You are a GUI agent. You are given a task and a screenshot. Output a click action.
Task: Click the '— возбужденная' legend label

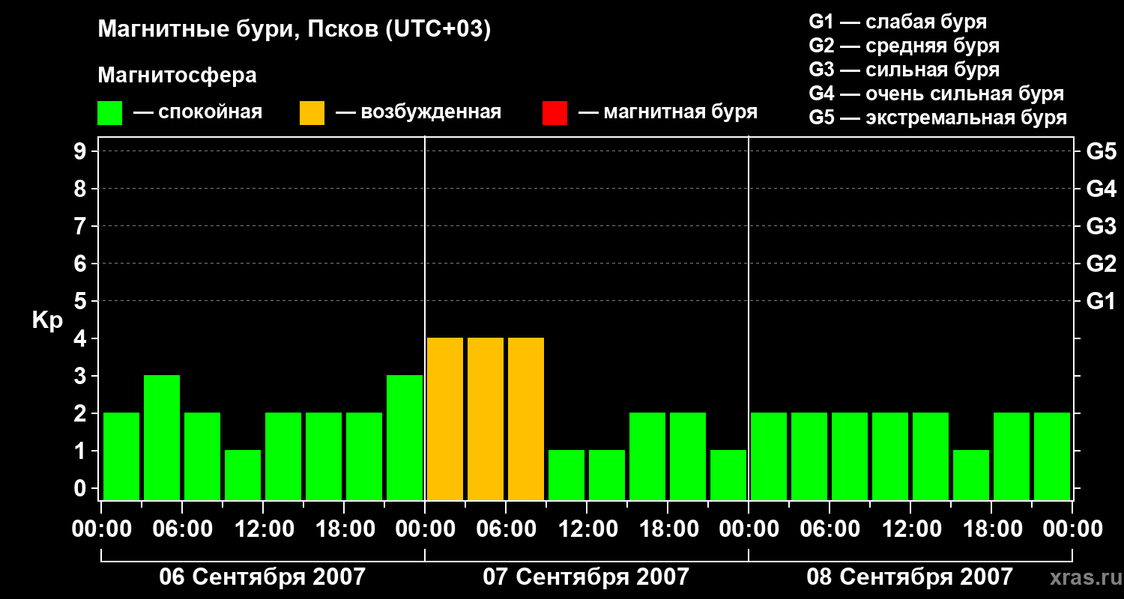(418, 112)
